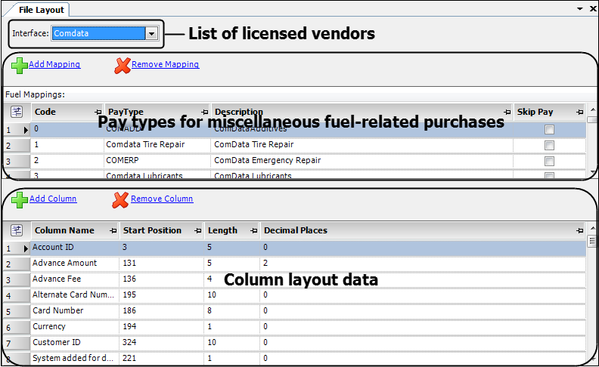Toggle Skip Pay checkbox for code 0
The width and height of the screenshot is (599, 367).
coord(550,129)
